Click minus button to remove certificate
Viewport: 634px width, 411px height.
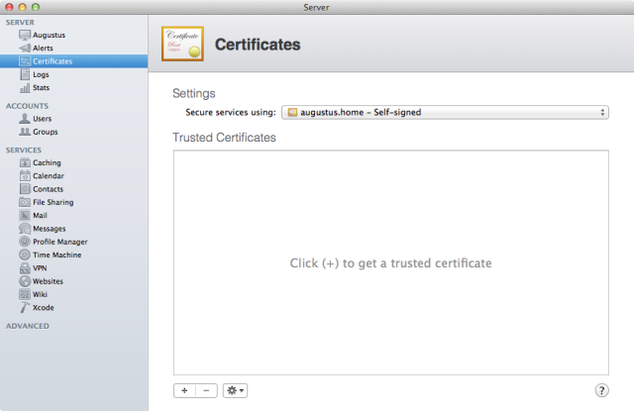click(x=206, y=390)
